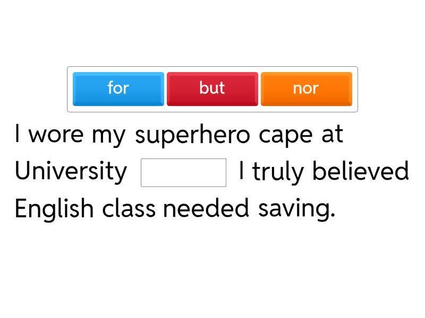This screenshot has height=318, width=425.
Task: Click the word "English" in the sentence
Action: pyautogui.click(x=54, y=209)
